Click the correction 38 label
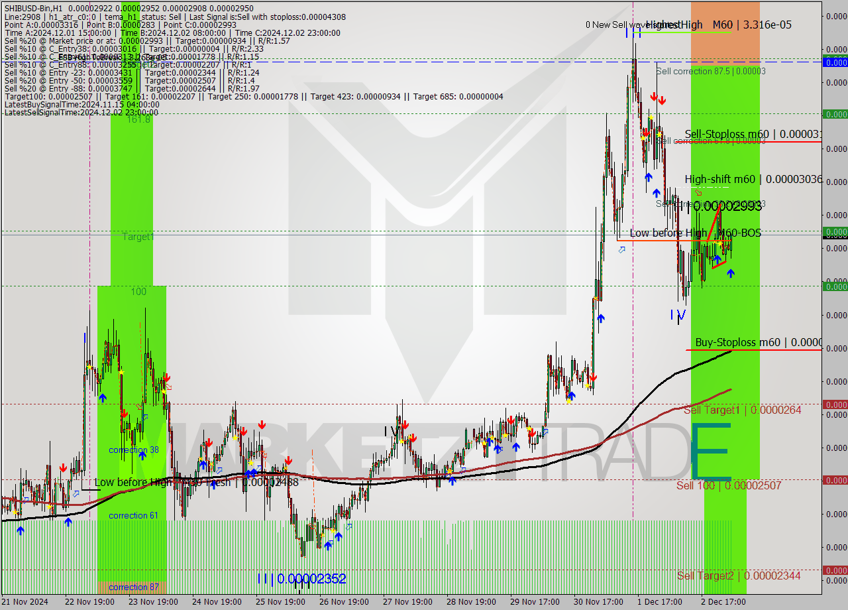 tap(134, 450)
